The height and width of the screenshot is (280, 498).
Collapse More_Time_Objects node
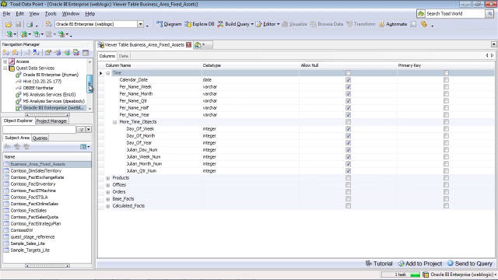(114, 122)
